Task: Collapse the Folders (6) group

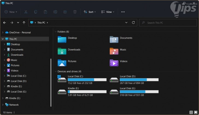Action: tap(55, 32)
